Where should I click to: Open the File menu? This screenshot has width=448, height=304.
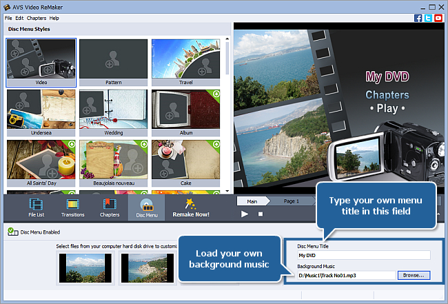8,18
